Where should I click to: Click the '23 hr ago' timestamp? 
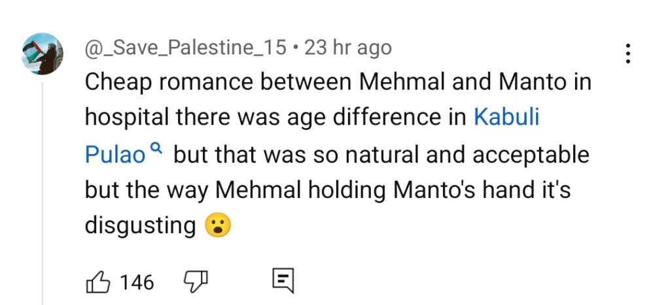tap(347, 48)
